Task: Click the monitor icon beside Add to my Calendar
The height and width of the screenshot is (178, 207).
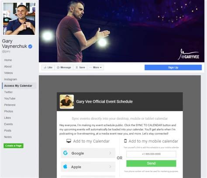Action: pos(69,141)
